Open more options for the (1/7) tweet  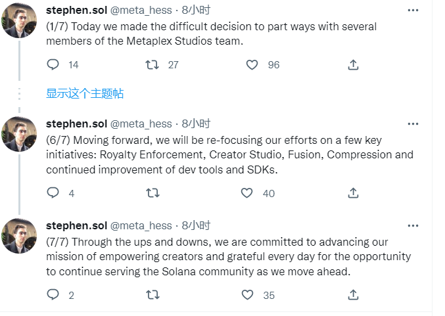click(x=413, y=11)
